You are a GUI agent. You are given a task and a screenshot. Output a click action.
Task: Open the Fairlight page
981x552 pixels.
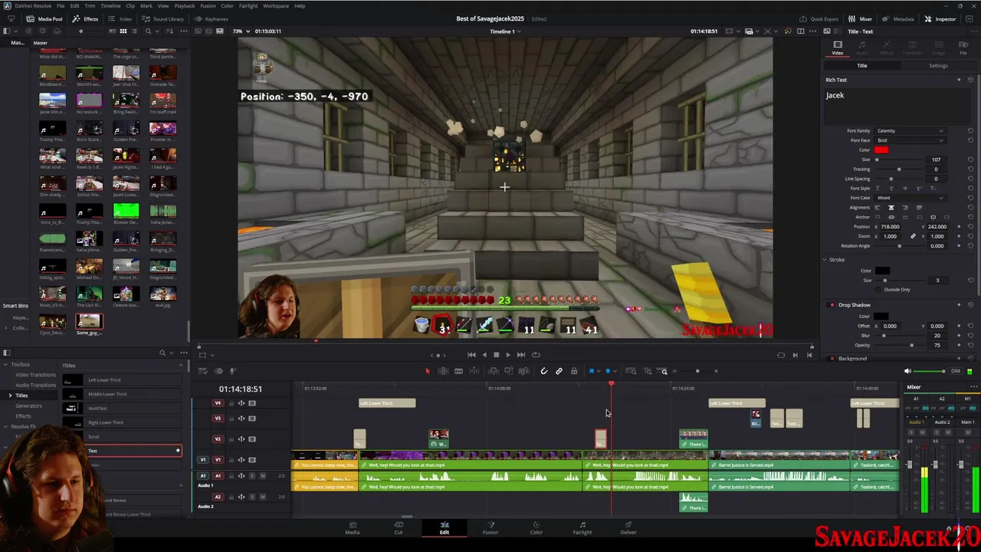tap(582, 528)
